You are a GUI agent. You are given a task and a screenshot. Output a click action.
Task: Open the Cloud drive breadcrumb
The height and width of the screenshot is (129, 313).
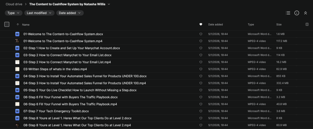point(13,4)
